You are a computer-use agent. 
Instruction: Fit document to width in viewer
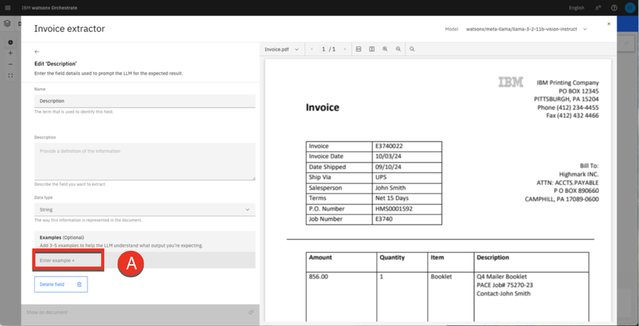358,49
